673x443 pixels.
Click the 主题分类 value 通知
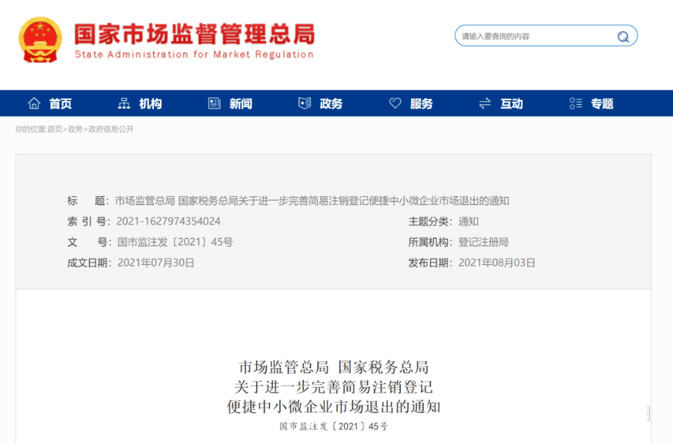click(468, 221)
